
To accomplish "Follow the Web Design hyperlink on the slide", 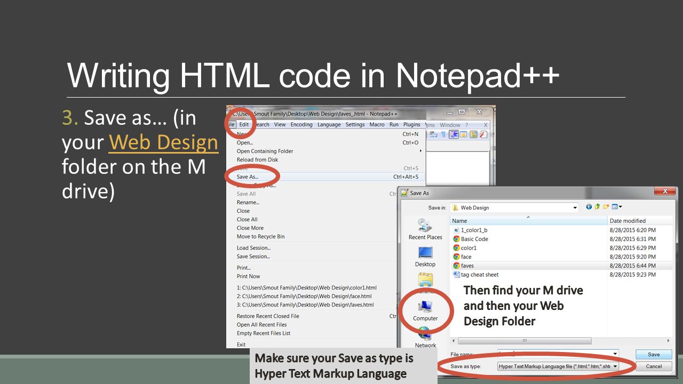I will click(x=164, y=142).
